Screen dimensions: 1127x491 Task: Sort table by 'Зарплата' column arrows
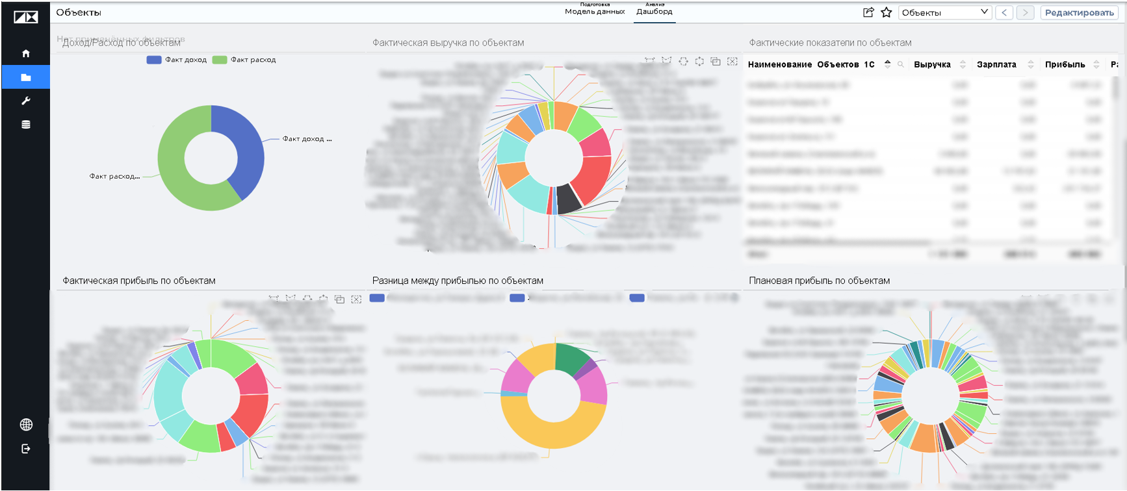pos(1030,64)
